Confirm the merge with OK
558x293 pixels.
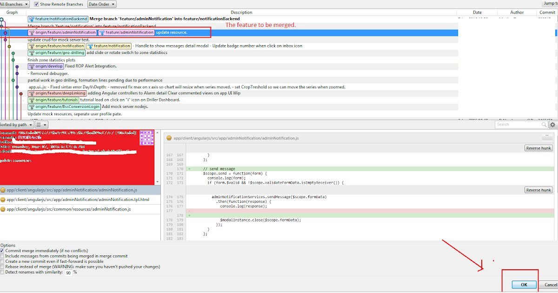(524, 284)
